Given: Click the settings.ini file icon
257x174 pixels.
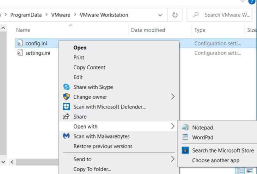Looking at the screenshot, I should pyautogui.click(x=20, y=53).
